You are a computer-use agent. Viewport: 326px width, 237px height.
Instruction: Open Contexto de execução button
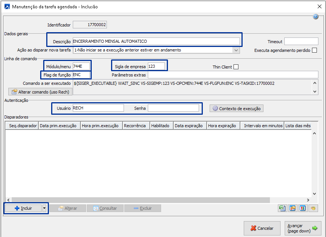(237, 108)
